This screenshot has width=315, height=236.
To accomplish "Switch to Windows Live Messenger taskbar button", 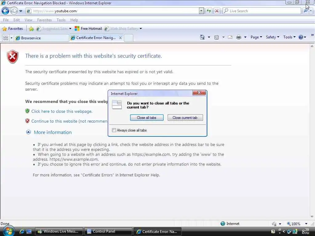I will 59,231.
